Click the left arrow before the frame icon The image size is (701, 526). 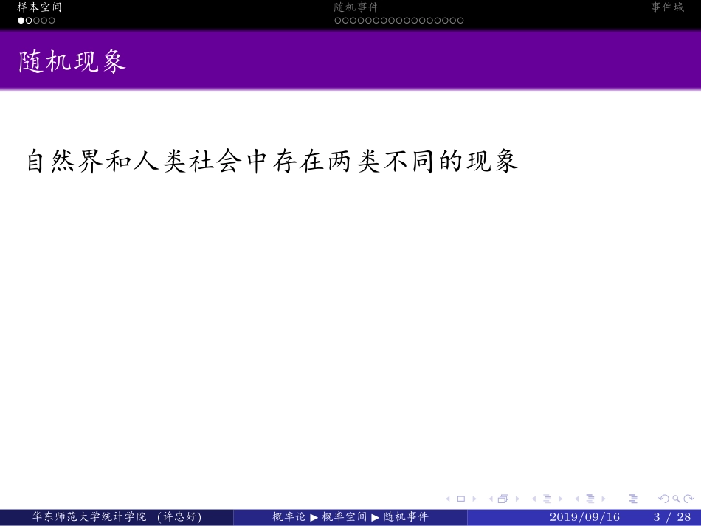pyautogui.click(x=491, y=498)
